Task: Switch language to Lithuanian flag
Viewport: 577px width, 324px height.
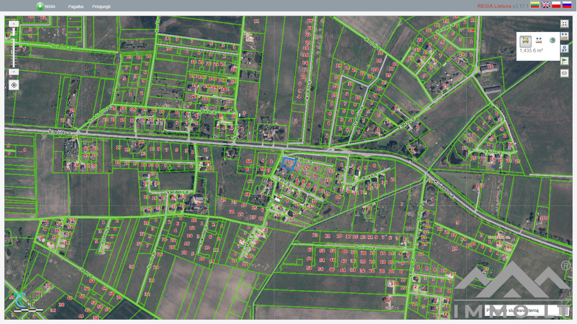Action: pyautogui.click(x=535, y=5)
